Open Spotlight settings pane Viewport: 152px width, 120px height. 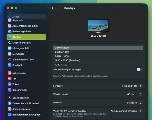tap(26, 65)
